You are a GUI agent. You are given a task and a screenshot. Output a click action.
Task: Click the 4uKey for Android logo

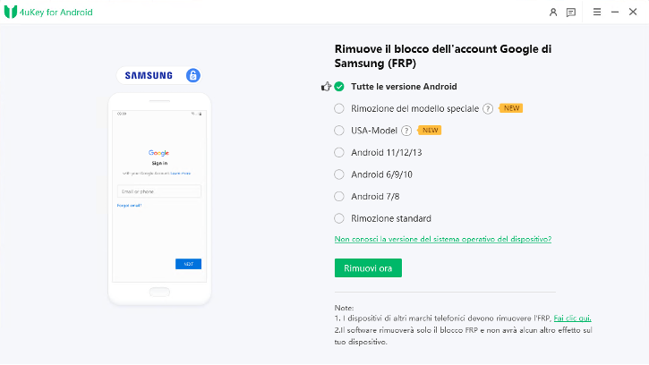pyautogui.click(x=11, y=13)
